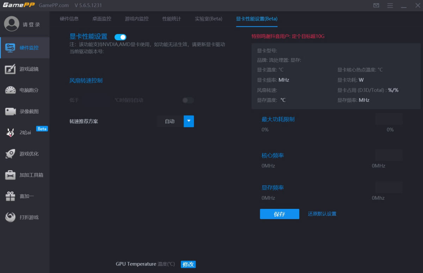Click the 最大功耗限制 input field
Viewport: 423px width, 273px height.
tap(389, 119)
